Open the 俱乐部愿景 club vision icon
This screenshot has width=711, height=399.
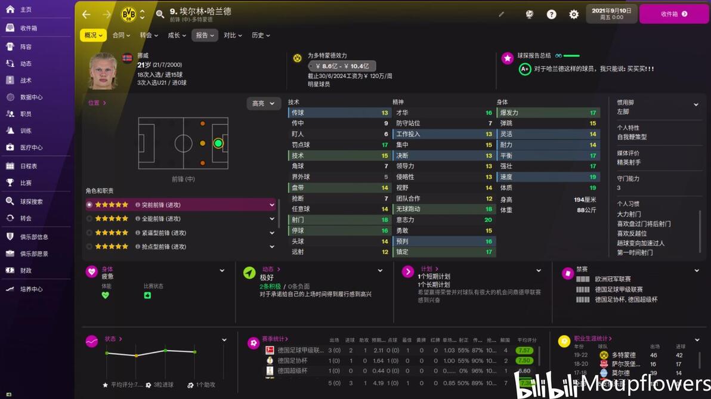pos(10,253)
